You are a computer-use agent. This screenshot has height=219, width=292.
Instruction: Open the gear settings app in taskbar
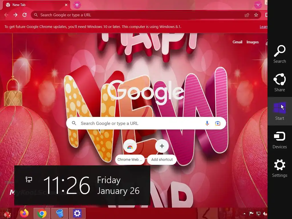77,213
